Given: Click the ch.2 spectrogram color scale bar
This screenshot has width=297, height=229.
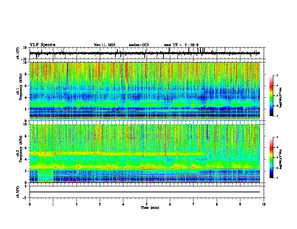Looking at the screenshot, I should [x=271, y=158].
